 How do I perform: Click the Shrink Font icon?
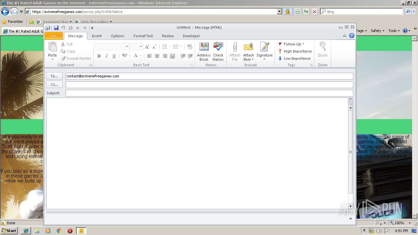click(154, 47)
